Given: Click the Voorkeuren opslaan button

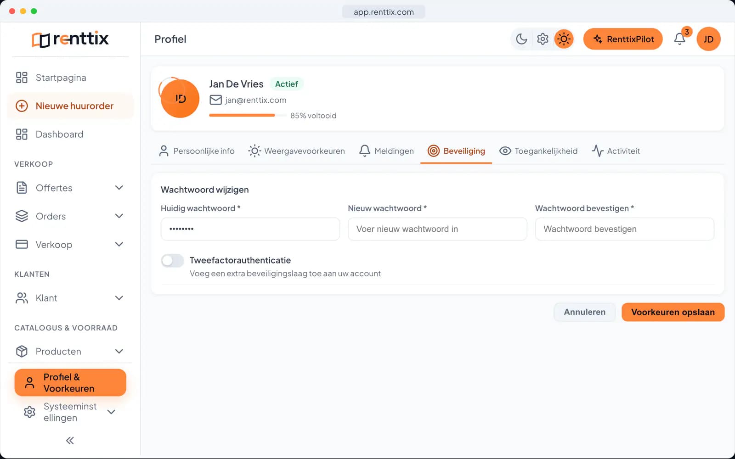Looking at the screenshot, I should pyautogui.click(x=673, y=312).
